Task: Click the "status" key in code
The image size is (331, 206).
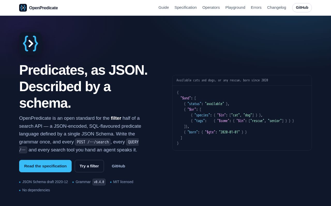Action: pos(194,104)
